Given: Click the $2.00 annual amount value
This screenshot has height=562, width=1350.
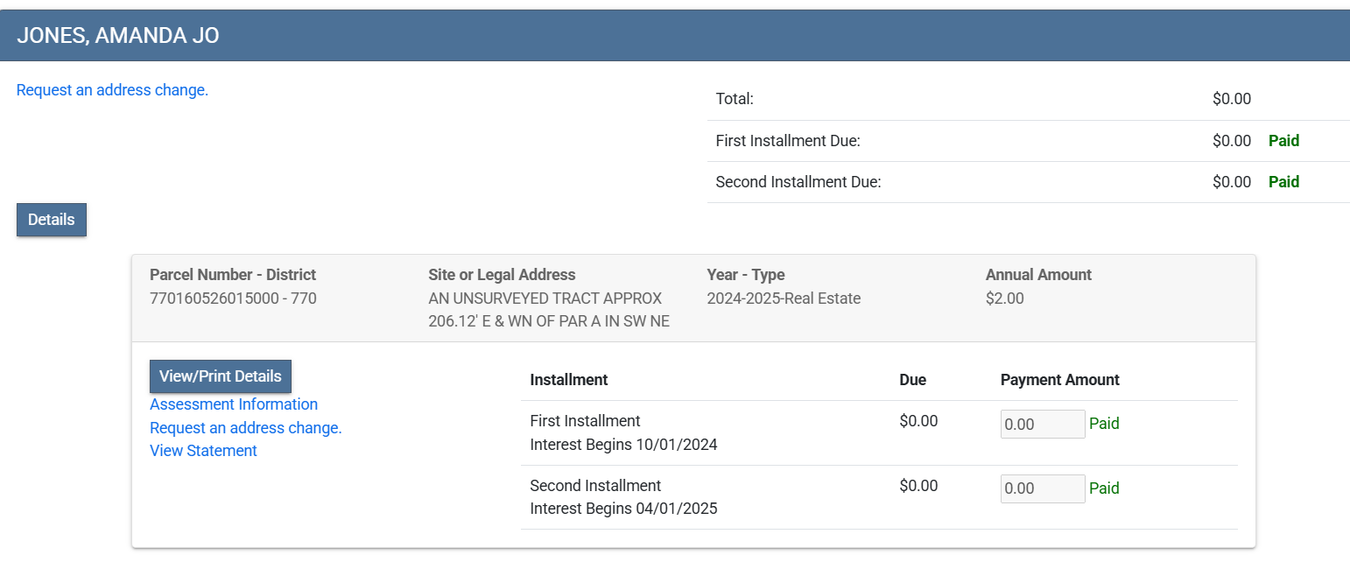Looking at the screenshot, I should [x=1004, y=299].
